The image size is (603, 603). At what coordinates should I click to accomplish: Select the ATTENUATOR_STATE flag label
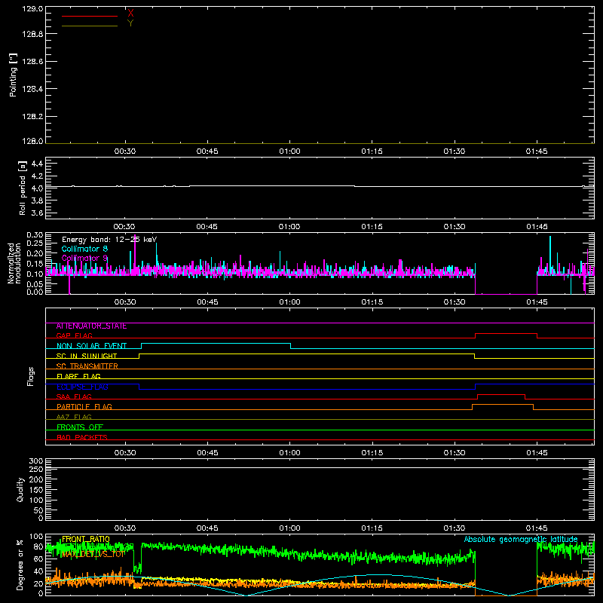pos(91,326)
